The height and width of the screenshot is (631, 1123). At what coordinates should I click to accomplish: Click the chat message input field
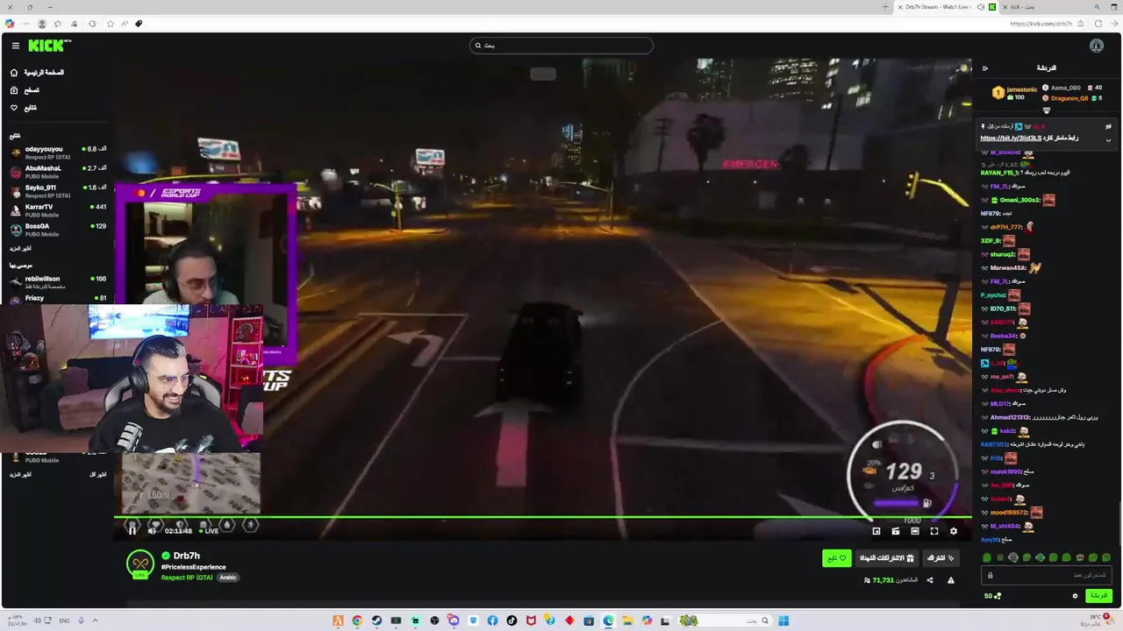[1047, 575]
